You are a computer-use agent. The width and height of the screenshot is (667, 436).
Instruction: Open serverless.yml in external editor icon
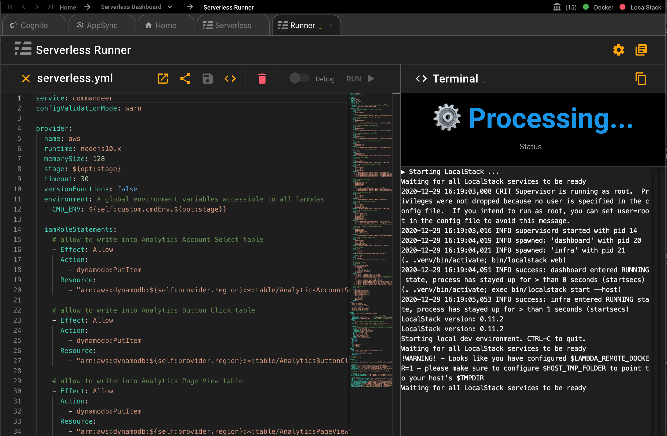point(163,79)
